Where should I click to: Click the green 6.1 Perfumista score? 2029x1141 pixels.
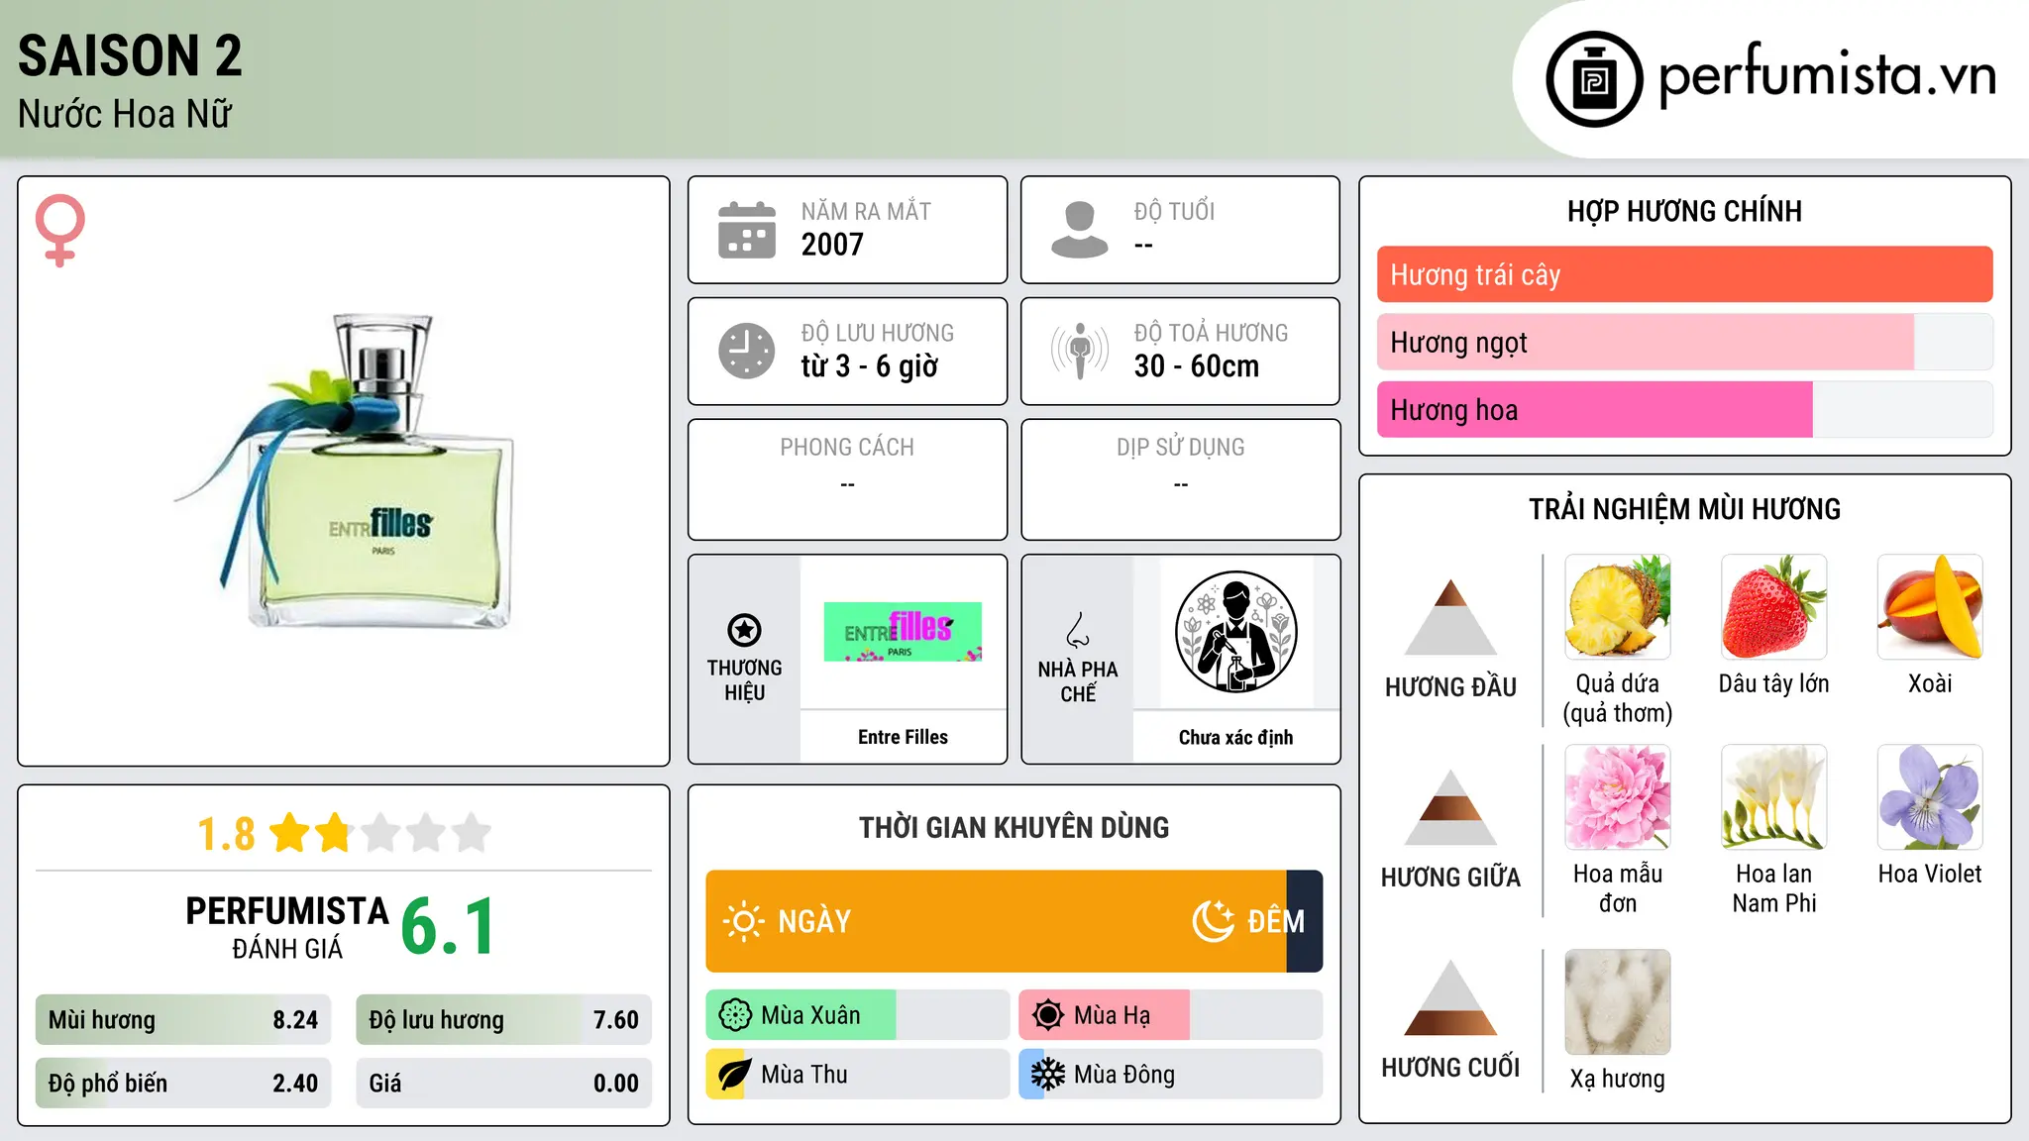click(x=448, y=927)
